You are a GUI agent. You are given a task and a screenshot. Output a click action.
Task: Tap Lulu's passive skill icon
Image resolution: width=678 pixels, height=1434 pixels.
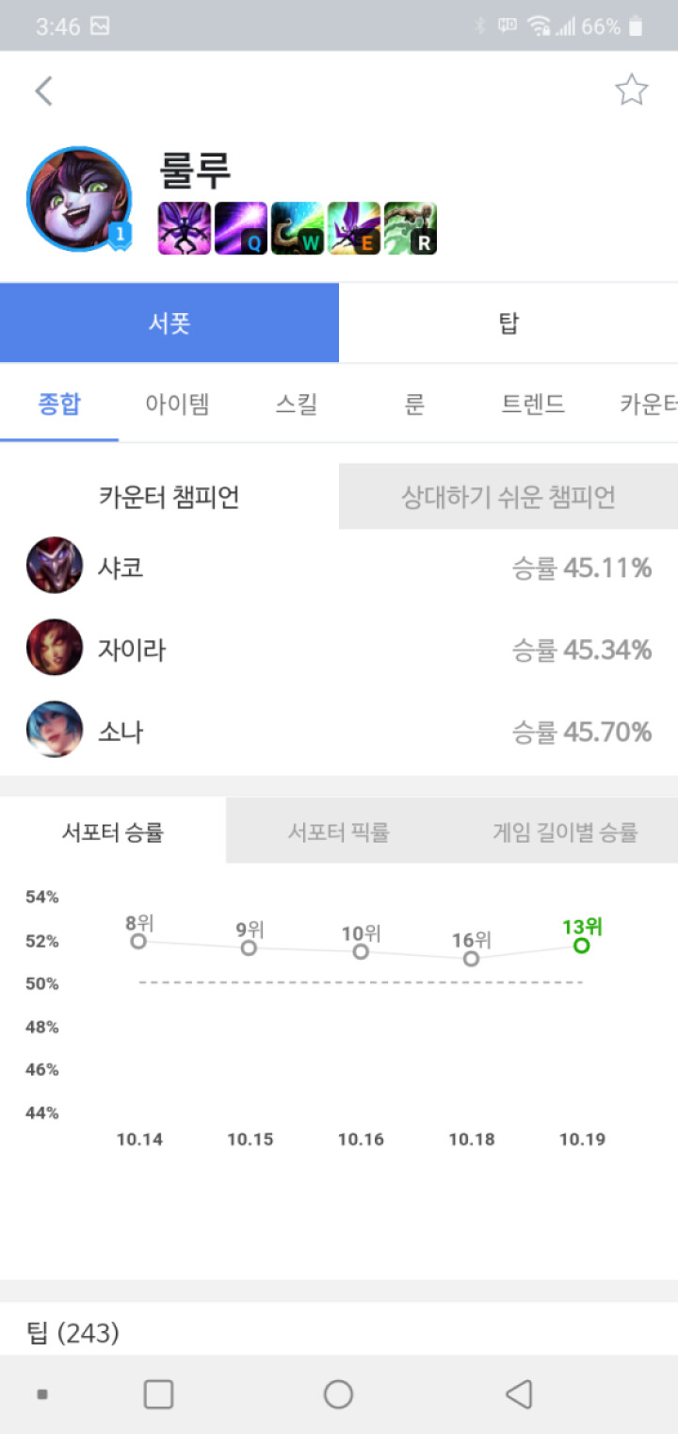[185, 229]
